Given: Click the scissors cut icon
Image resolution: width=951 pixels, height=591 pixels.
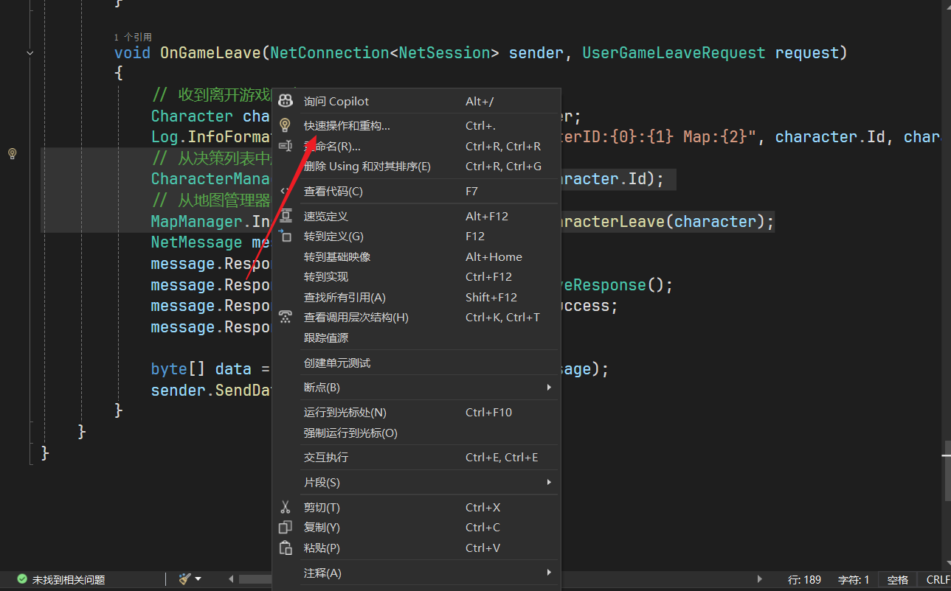Looking at the screenshot, I should (x=286, y=508).
